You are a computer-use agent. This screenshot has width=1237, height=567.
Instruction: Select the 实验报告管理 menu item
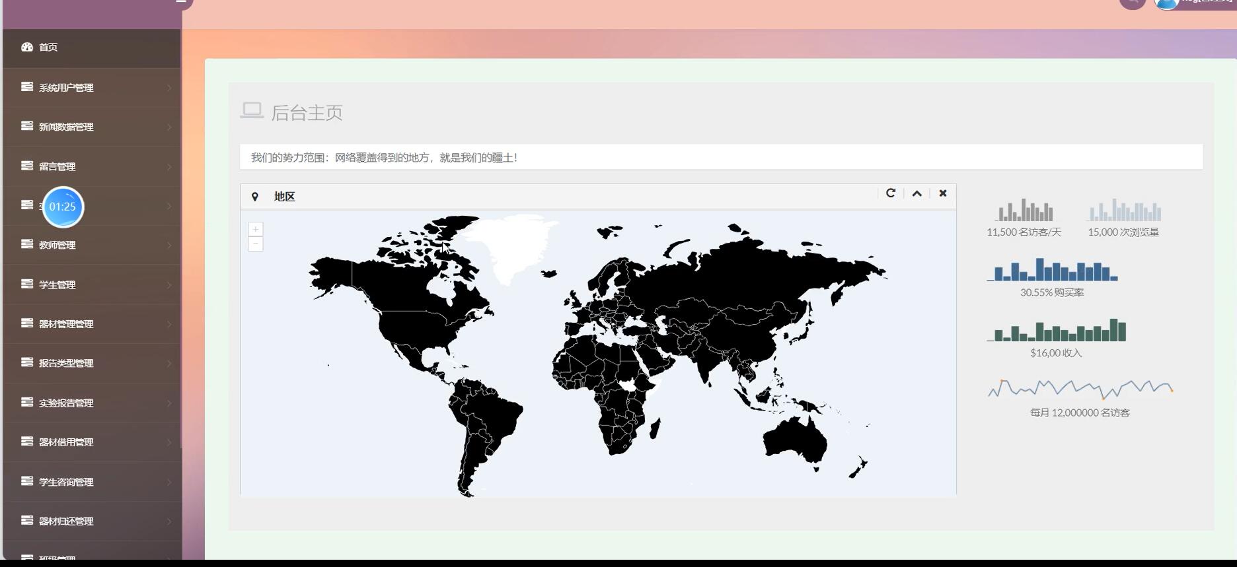(66, 403)
